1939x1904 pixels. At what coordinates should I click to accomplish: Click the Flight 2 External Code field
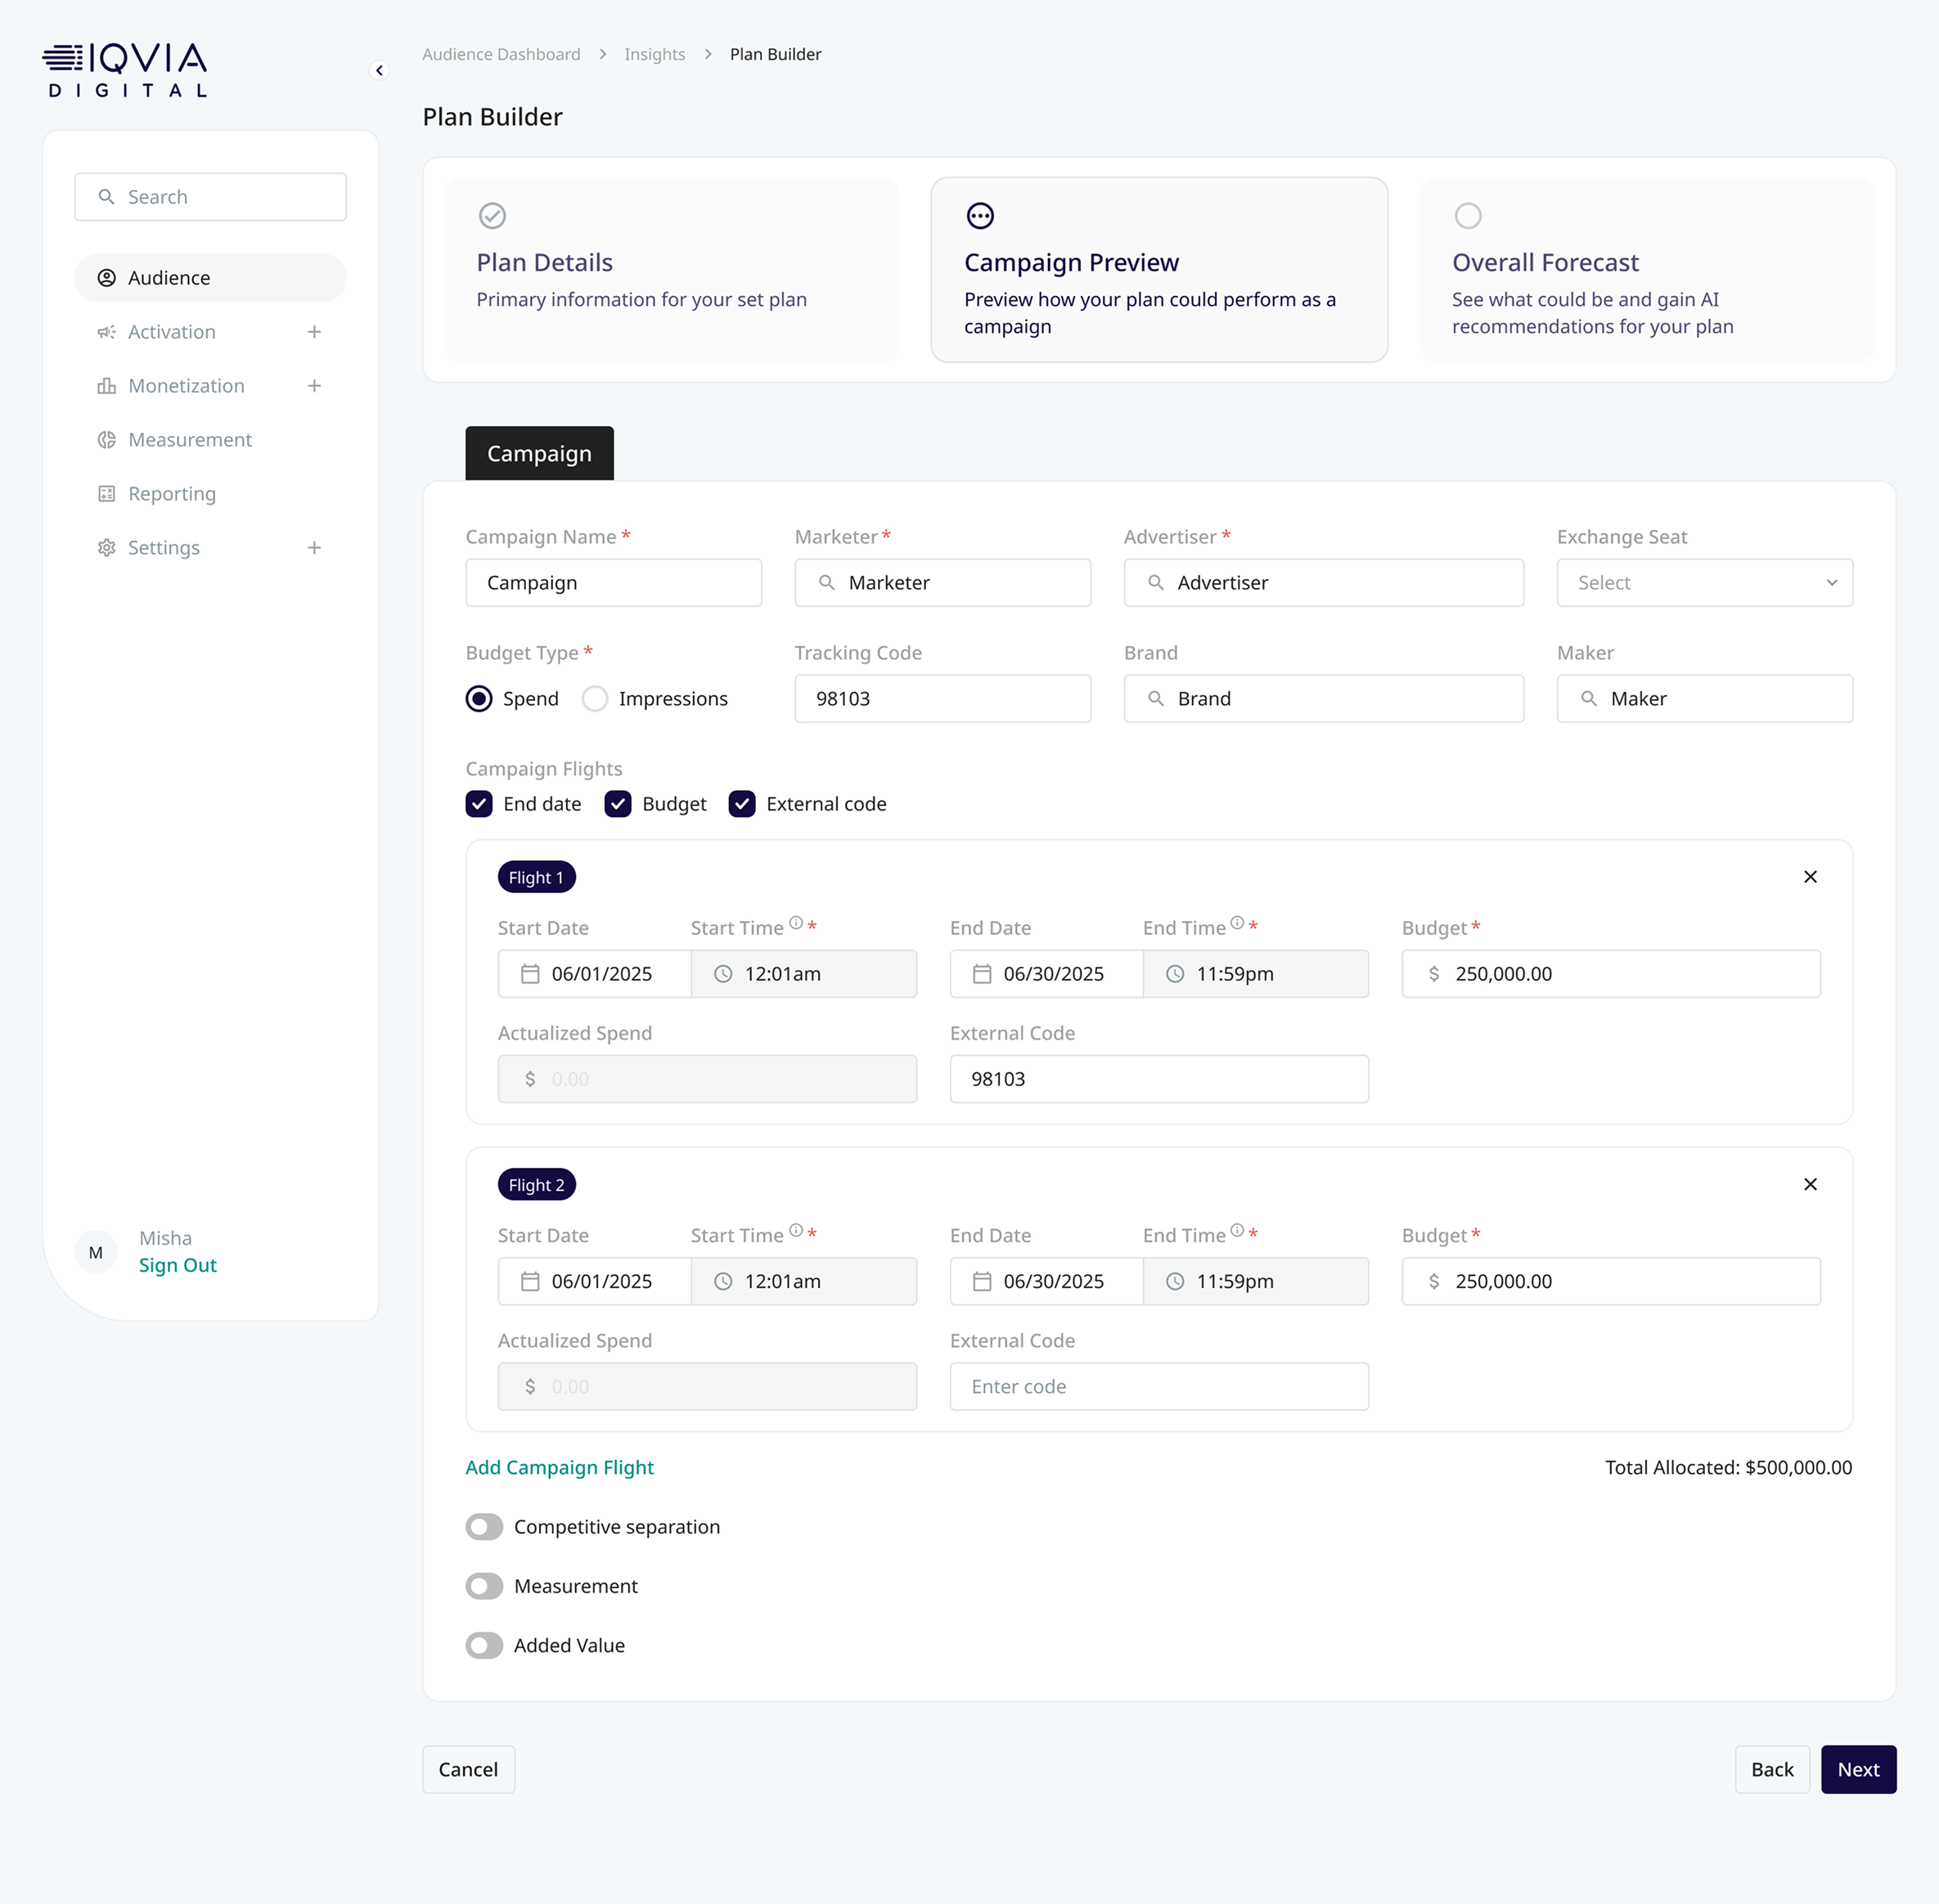tap(1158, 1386)
